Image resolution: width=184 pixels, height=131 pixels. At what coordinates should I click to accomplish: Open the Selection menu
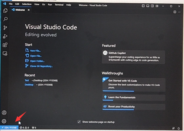point(27,4)
